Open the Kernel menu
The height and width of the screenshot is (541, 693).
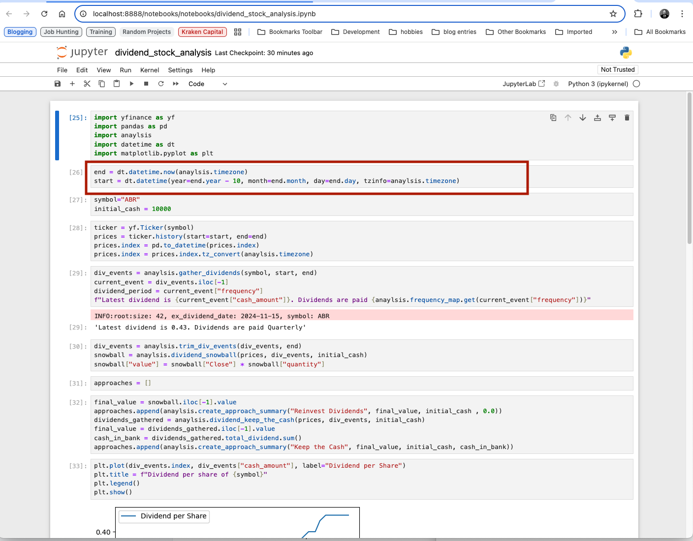[x=150, y=70]
